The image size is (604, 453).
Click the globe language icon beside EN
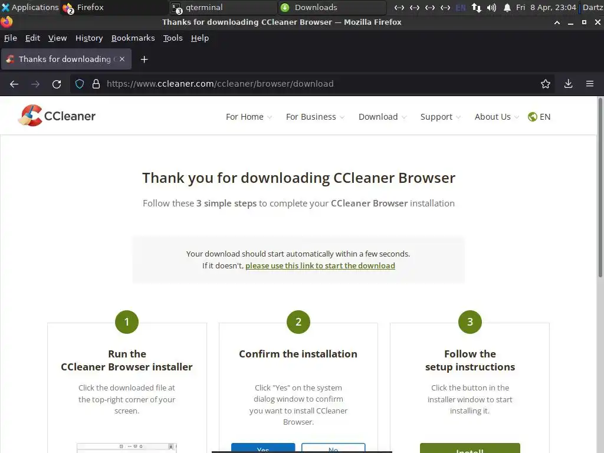pos(533,117)
